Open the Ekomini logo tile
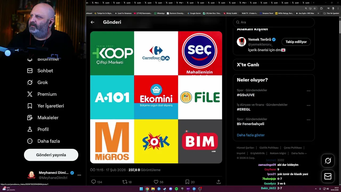This screenshot has height=192, width=341. [156, 97]
